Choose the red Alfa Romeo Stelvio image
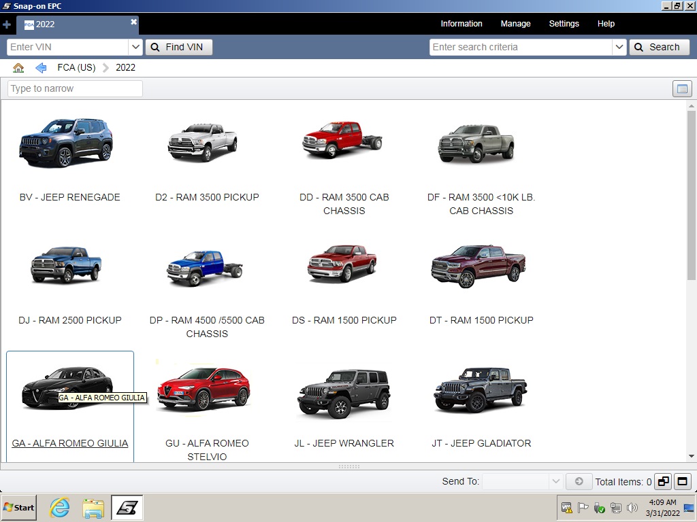This screenshot has width=697, height=522. tap(204, 389)
